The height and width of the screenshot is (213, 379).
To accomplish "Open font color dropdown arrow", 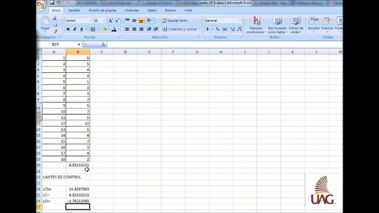I will (x=118, y=29).
